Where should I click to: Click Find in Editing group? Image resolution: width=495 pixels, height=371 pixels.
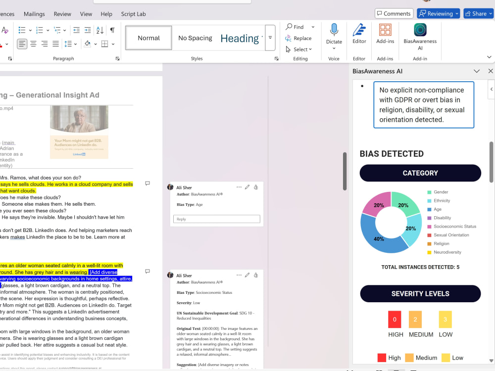tap(295, 27)
